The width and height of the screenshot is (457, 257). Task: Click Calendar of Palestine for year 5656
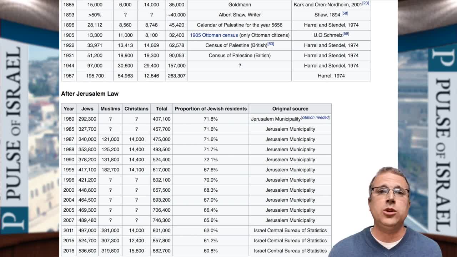click(240, 25)
